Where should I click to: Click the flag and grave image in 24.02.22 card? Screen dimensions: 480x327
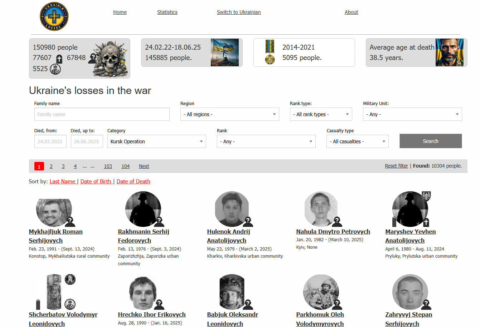coord(225,53)
